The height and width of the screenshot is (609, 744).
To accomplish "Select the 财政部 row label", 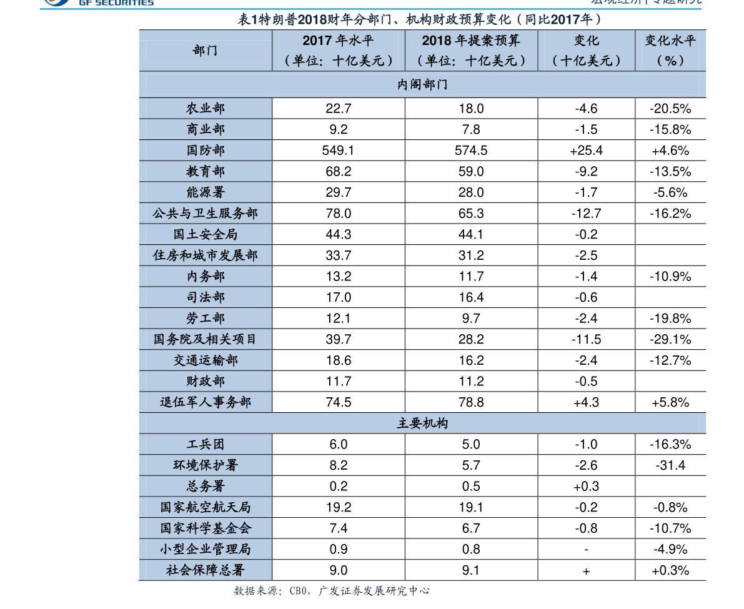I will click(205, 380).
